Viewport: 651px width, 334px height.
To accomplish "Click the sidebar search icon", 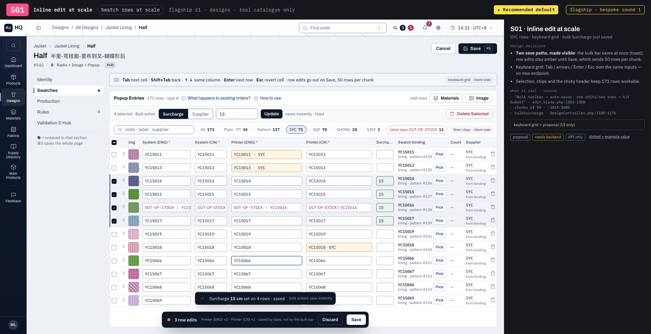I will (x=13, y=45).
